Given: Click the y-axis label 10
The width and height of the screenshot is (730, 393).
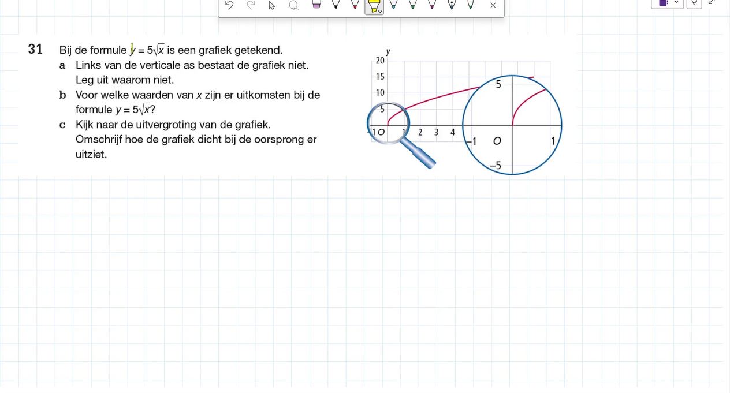Looking at the screenshot, I should point(381,93).
